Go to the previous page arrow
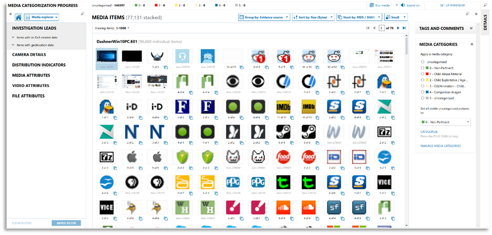This screenshot has width=492, height=235. pos(374,28)
